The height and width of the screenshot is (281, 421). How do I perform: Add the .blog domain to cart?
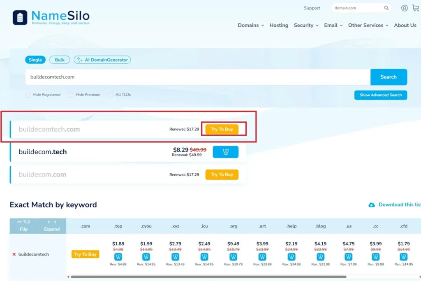(320, 257)
